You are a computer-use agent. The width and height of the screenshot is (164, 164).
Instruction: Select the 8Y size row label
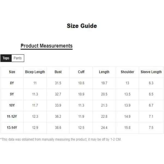[x=12, y=83]
